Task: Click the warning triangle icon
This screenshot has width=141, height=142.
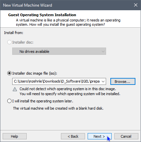Action: click(15, 89)
